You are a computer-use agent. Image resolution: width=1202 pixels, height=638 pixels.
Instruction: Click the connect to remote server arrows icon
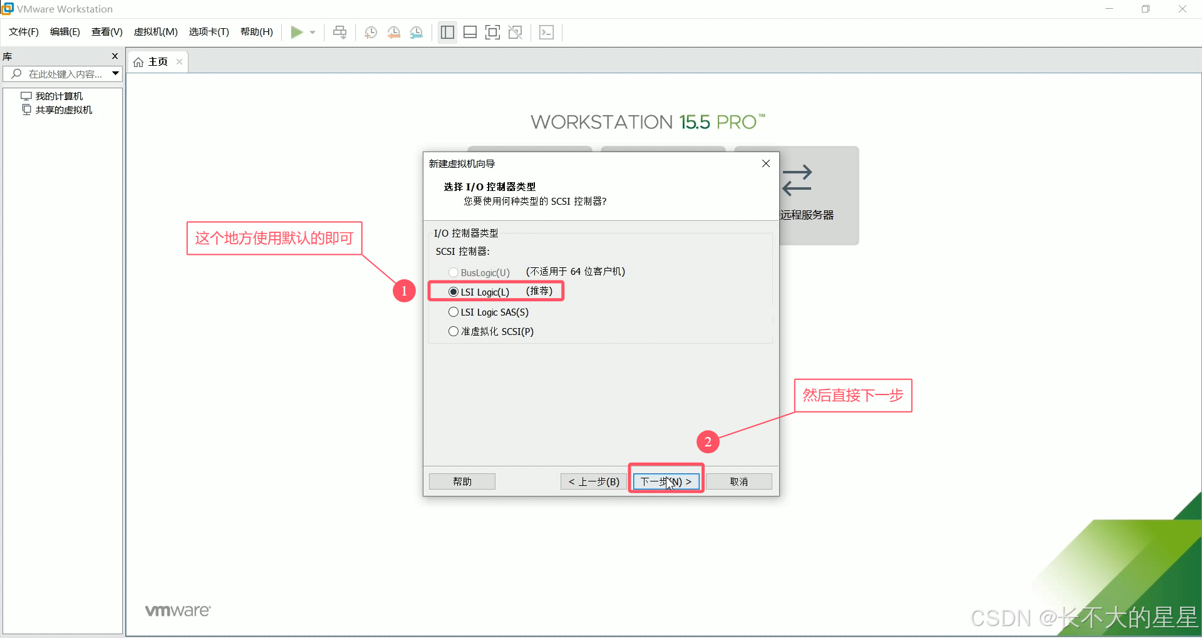797,180
